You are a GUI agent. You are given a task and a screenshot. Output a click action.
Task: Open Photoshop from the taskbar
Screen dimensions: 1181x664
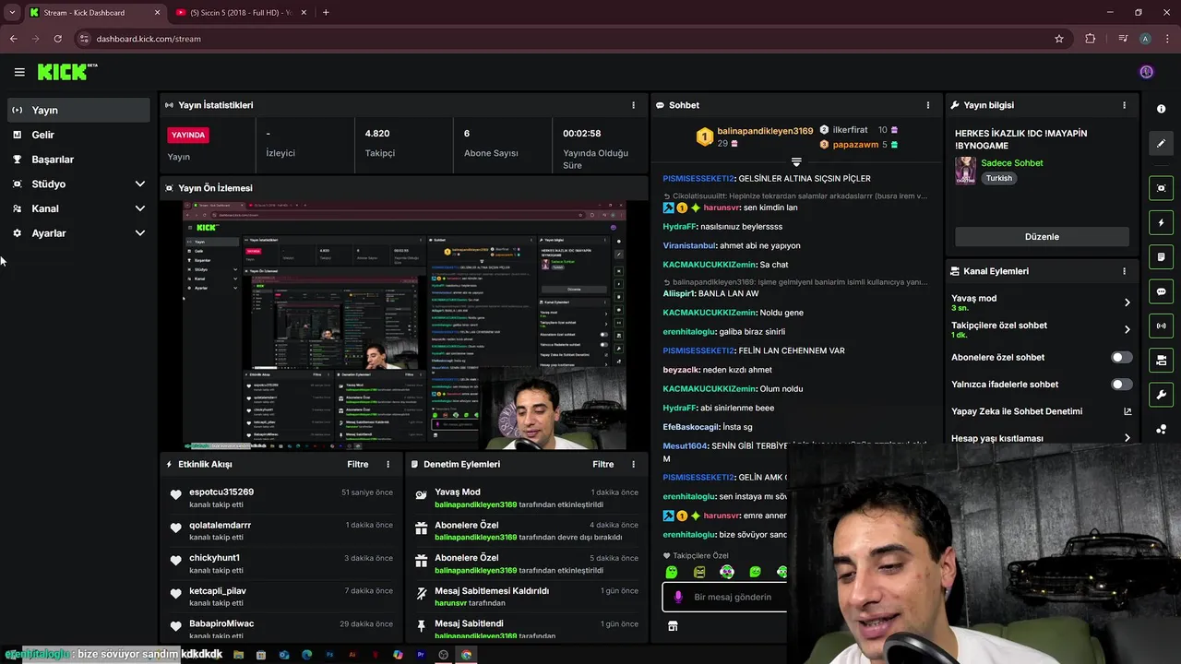coord(329,655)
